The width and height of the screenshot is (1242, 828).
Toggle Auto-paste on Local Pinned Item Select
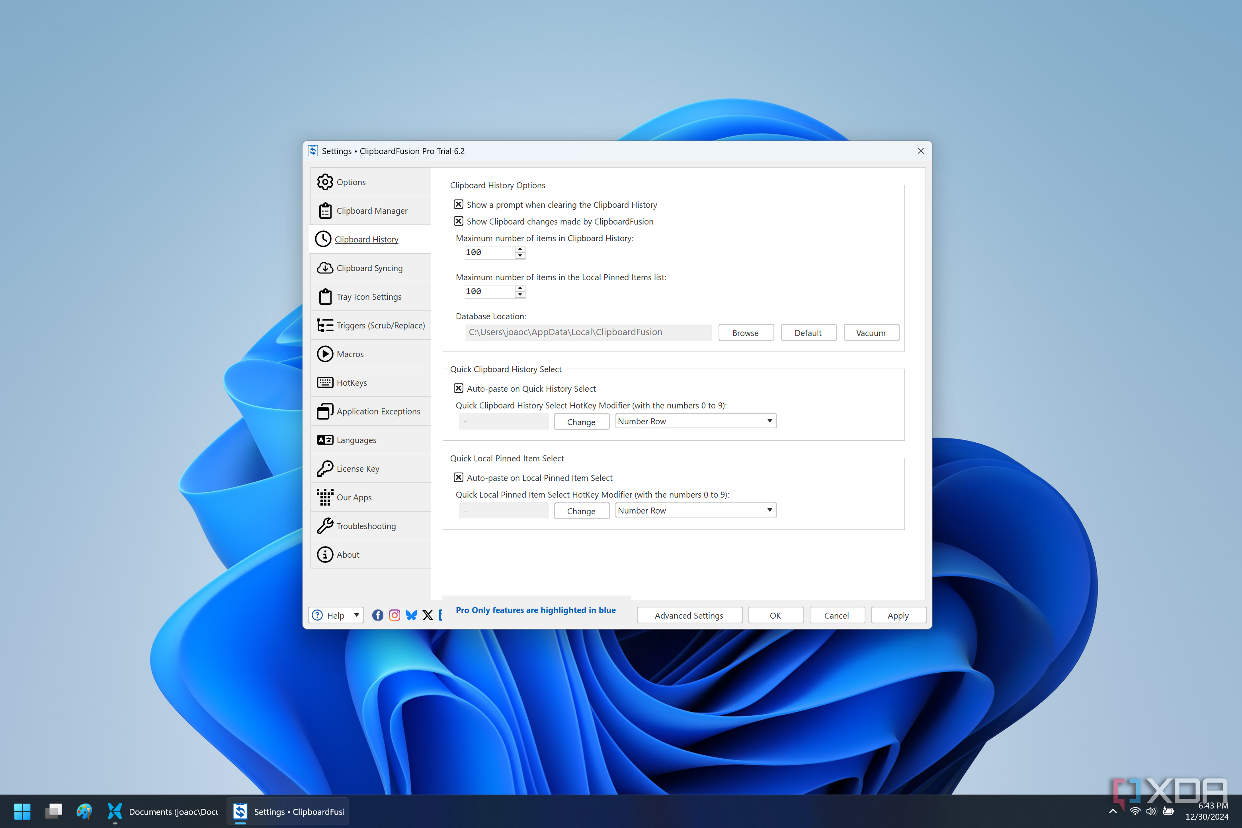[458, 478]
